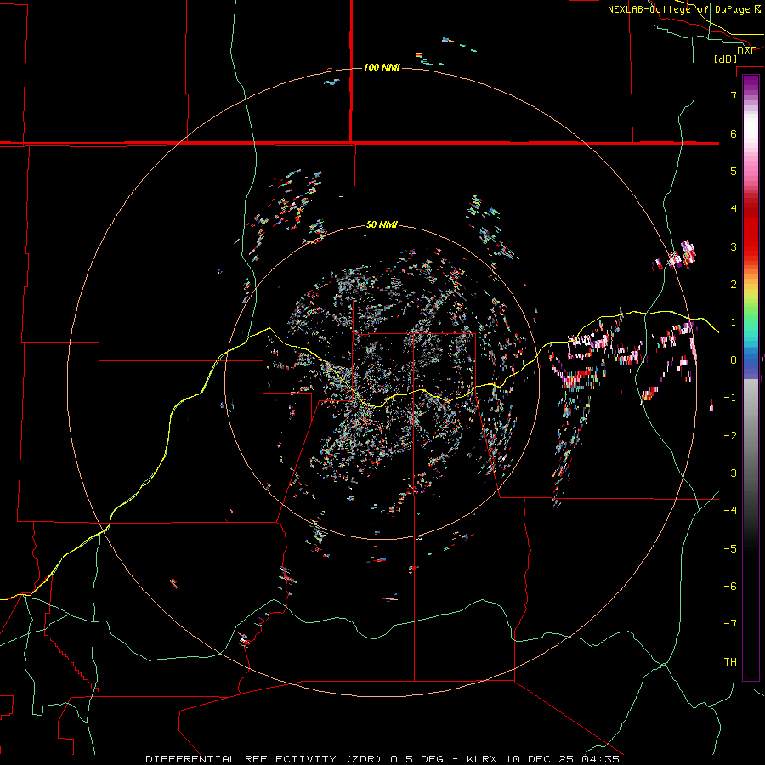This screenshot has width=765, height=765.
Task: Click the 4 value on the scale
Action: click(x=734, y=208)
